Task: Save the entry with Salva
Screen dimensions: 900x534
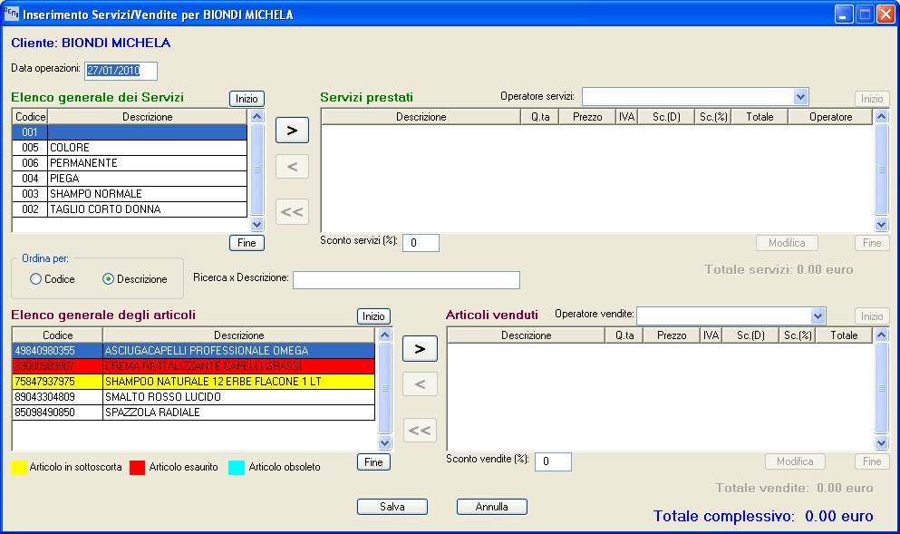Action: [x=392, y=507]
